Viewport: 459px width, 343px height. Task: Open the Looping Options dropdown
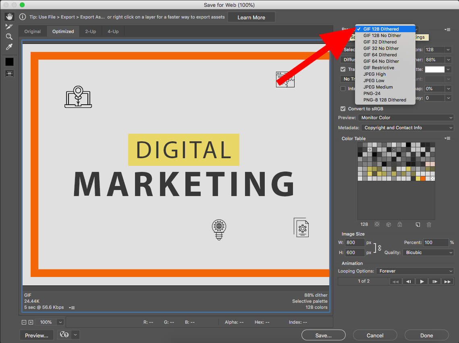click(415, 271)
